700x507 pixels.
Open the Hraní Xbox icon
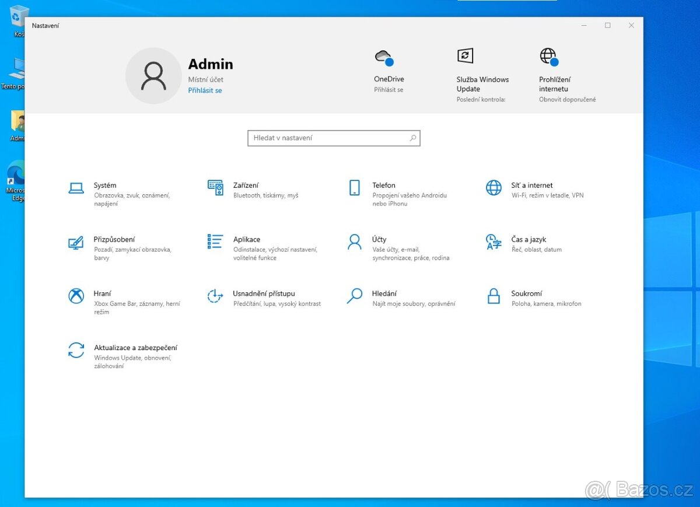(x=76, y=296)
